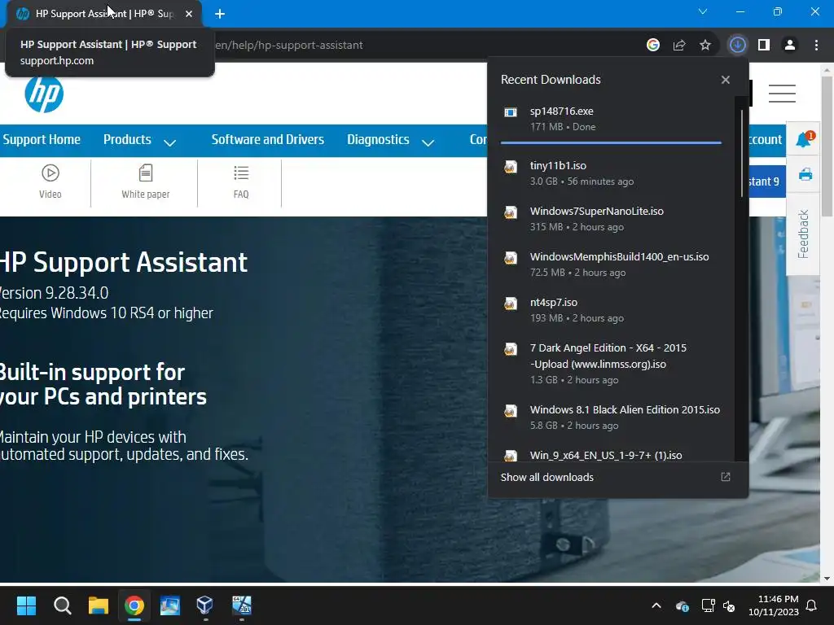Open tiny11b1.iso download entry
This screenshot has height=625, width=834.
pos(611,173)
